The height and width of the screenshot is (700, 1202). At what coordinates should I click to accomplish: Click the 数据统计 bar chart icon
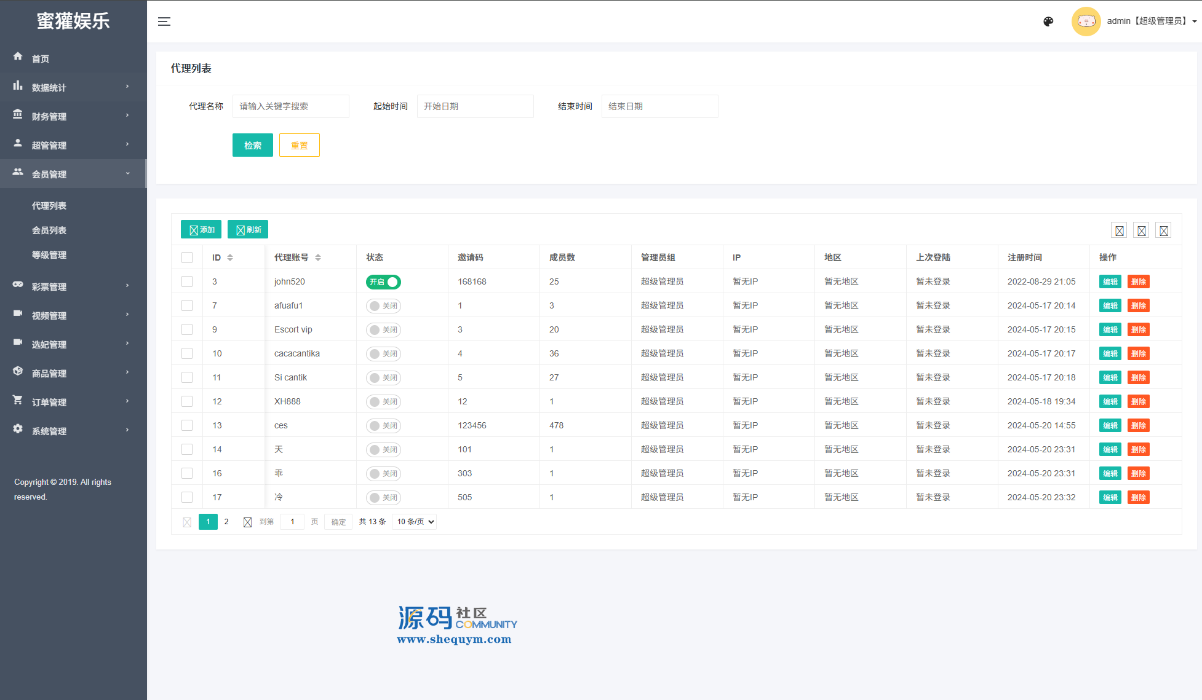click(x=18, y=85)
